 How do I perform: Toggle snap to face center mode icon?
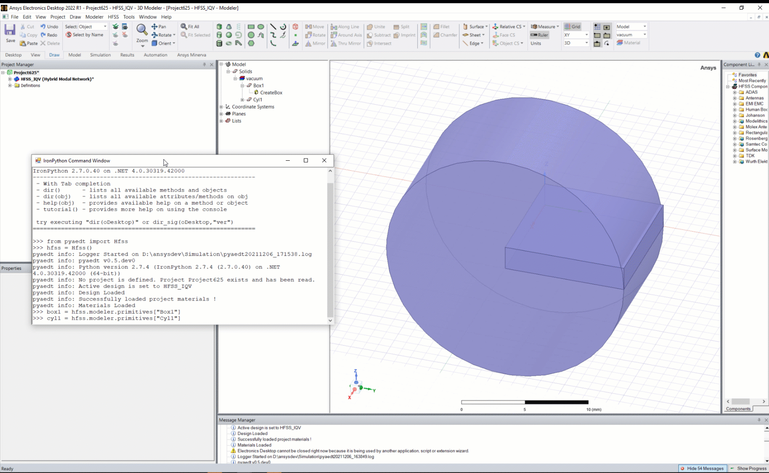[607, 27]
